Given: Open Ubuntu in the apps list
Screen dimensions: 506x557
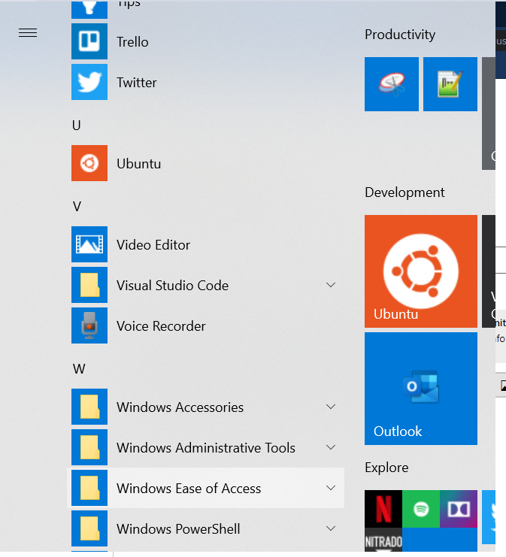Looking at the screenshot, I should pyautogui.click(x=138, y=164).
